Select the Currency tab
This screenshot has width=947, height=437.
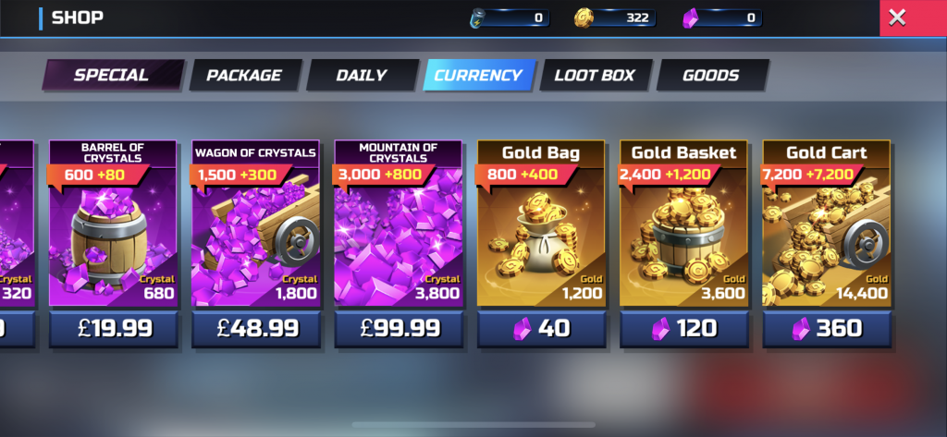click(478, 76)
